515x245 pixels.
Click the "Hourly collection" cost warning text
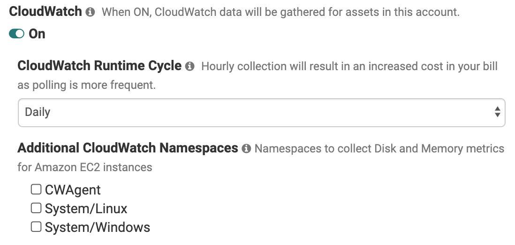349,66
